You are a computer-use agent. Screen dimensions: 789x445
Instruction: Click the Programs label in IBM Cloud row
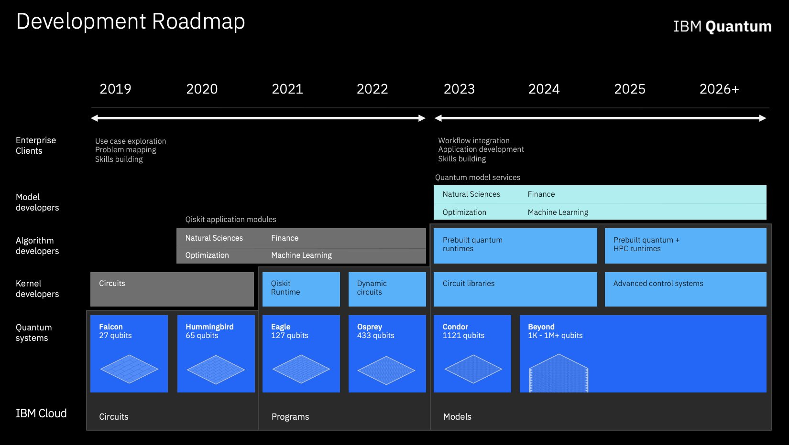(290, 417)
